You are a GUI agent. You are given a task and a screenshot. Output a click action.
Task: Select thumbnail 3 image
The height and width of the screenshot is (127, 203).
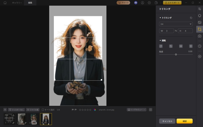pos(34,119)
